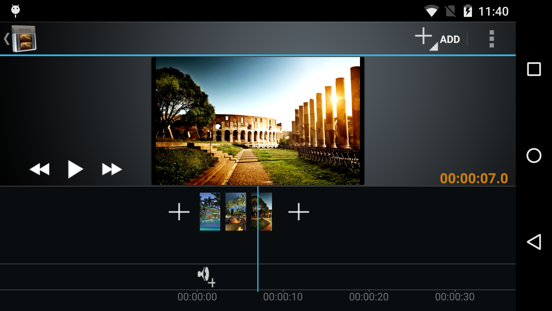Click the rewind button
The image size is (552, 311).
[x=40, y=169]
